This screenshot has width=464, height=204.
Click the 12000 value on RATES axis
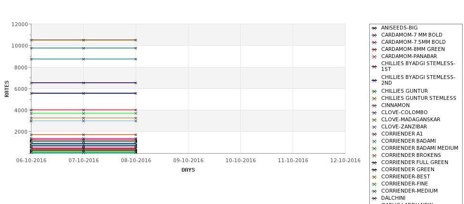tap(20, 24)
